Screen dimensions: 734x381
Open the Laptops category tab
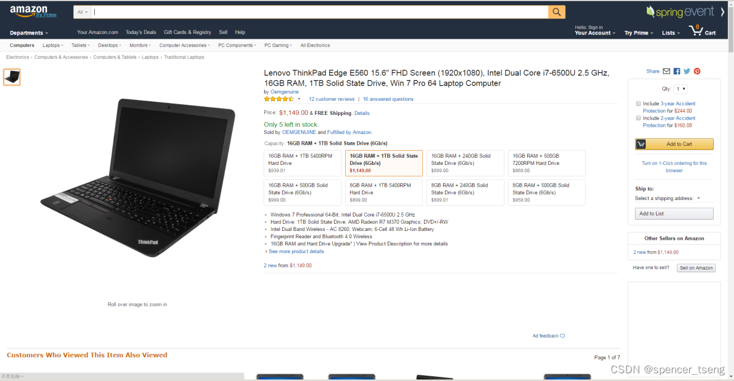(52, 45)
